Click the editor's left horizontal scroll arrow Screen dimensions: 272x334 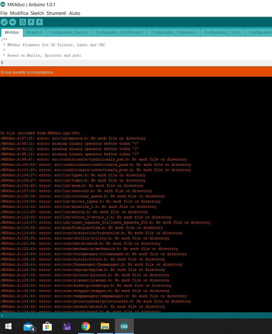[x=2, y=63]
